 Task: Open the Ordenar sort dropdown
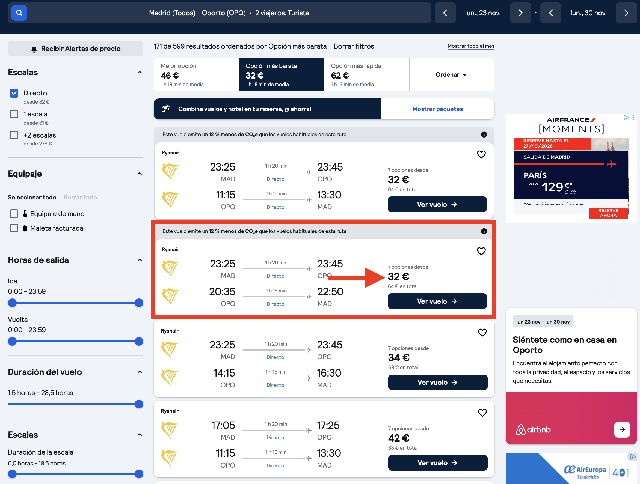pyautogui.click(x=451, y=74)
